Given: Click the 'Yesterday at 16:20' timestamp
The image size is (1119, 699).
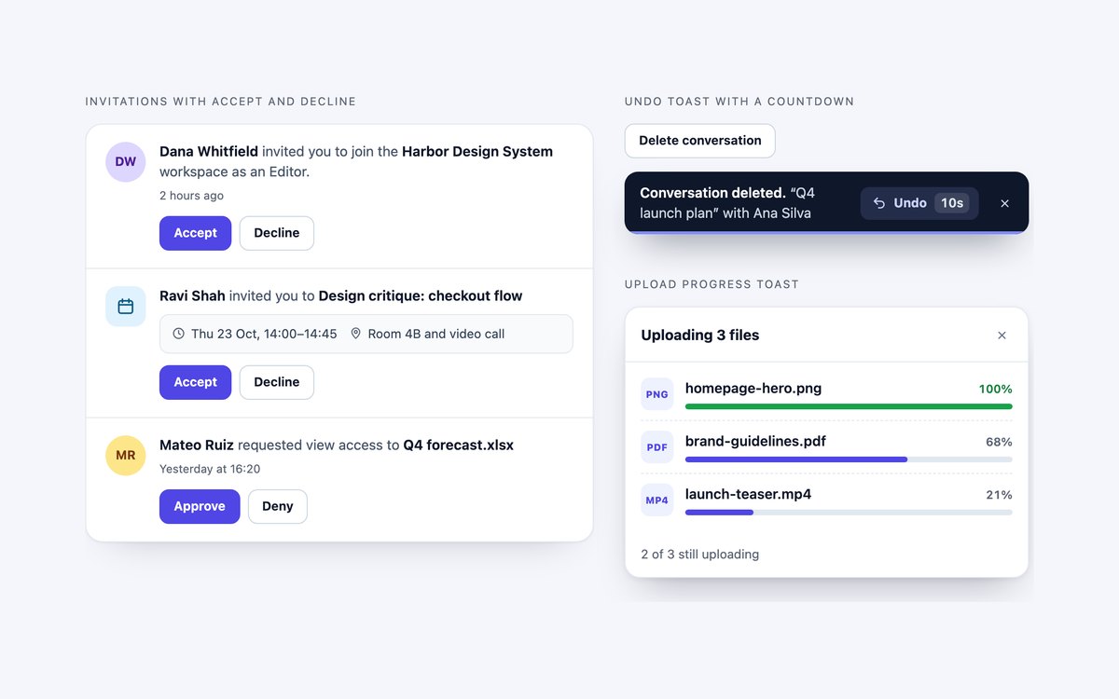Looking at the screenshot, I should point(210,469).
